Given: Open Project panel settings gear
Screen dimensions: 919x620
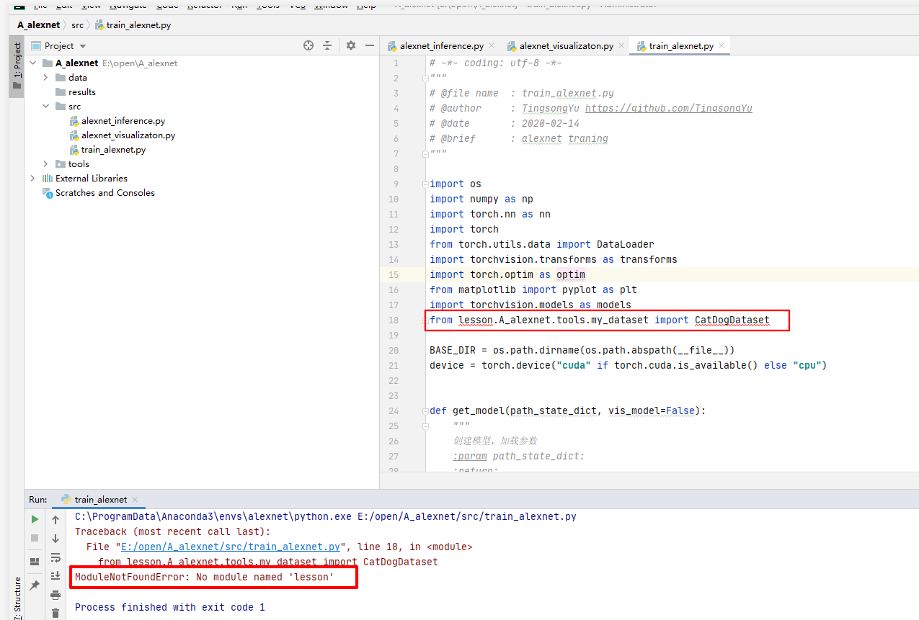Looking at the screenshot, I should coord(351,45).
